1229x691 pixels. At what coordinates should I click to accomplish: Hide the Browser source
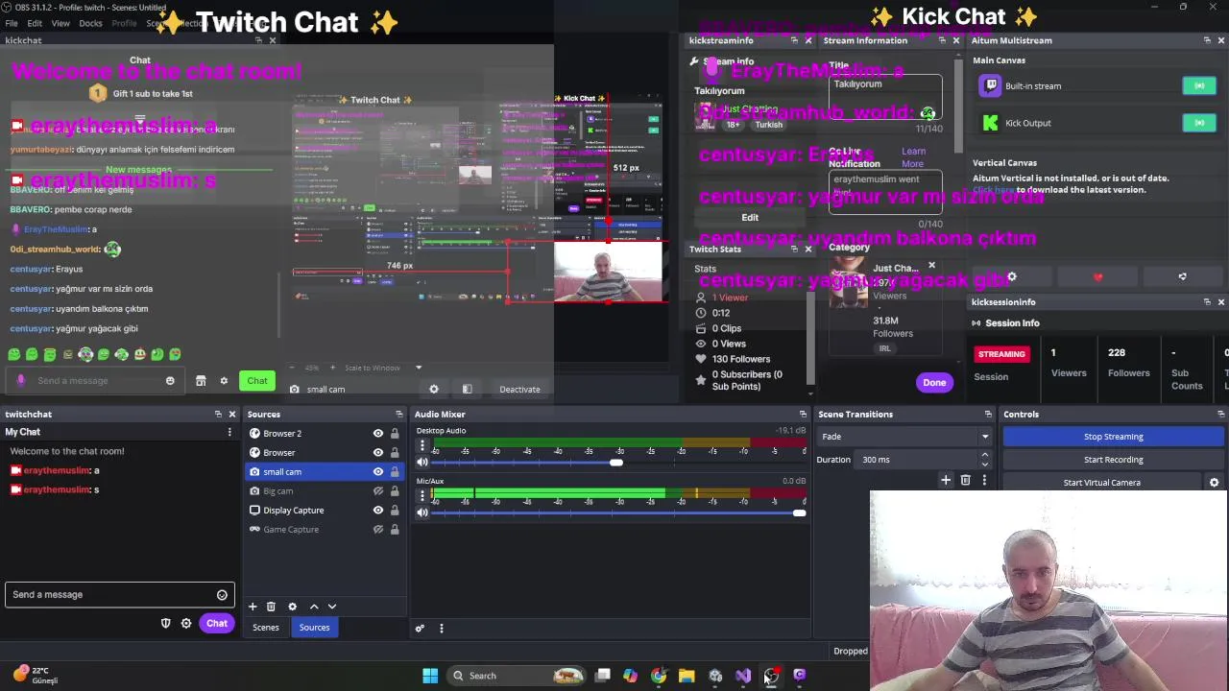click(x=378, y=453)
